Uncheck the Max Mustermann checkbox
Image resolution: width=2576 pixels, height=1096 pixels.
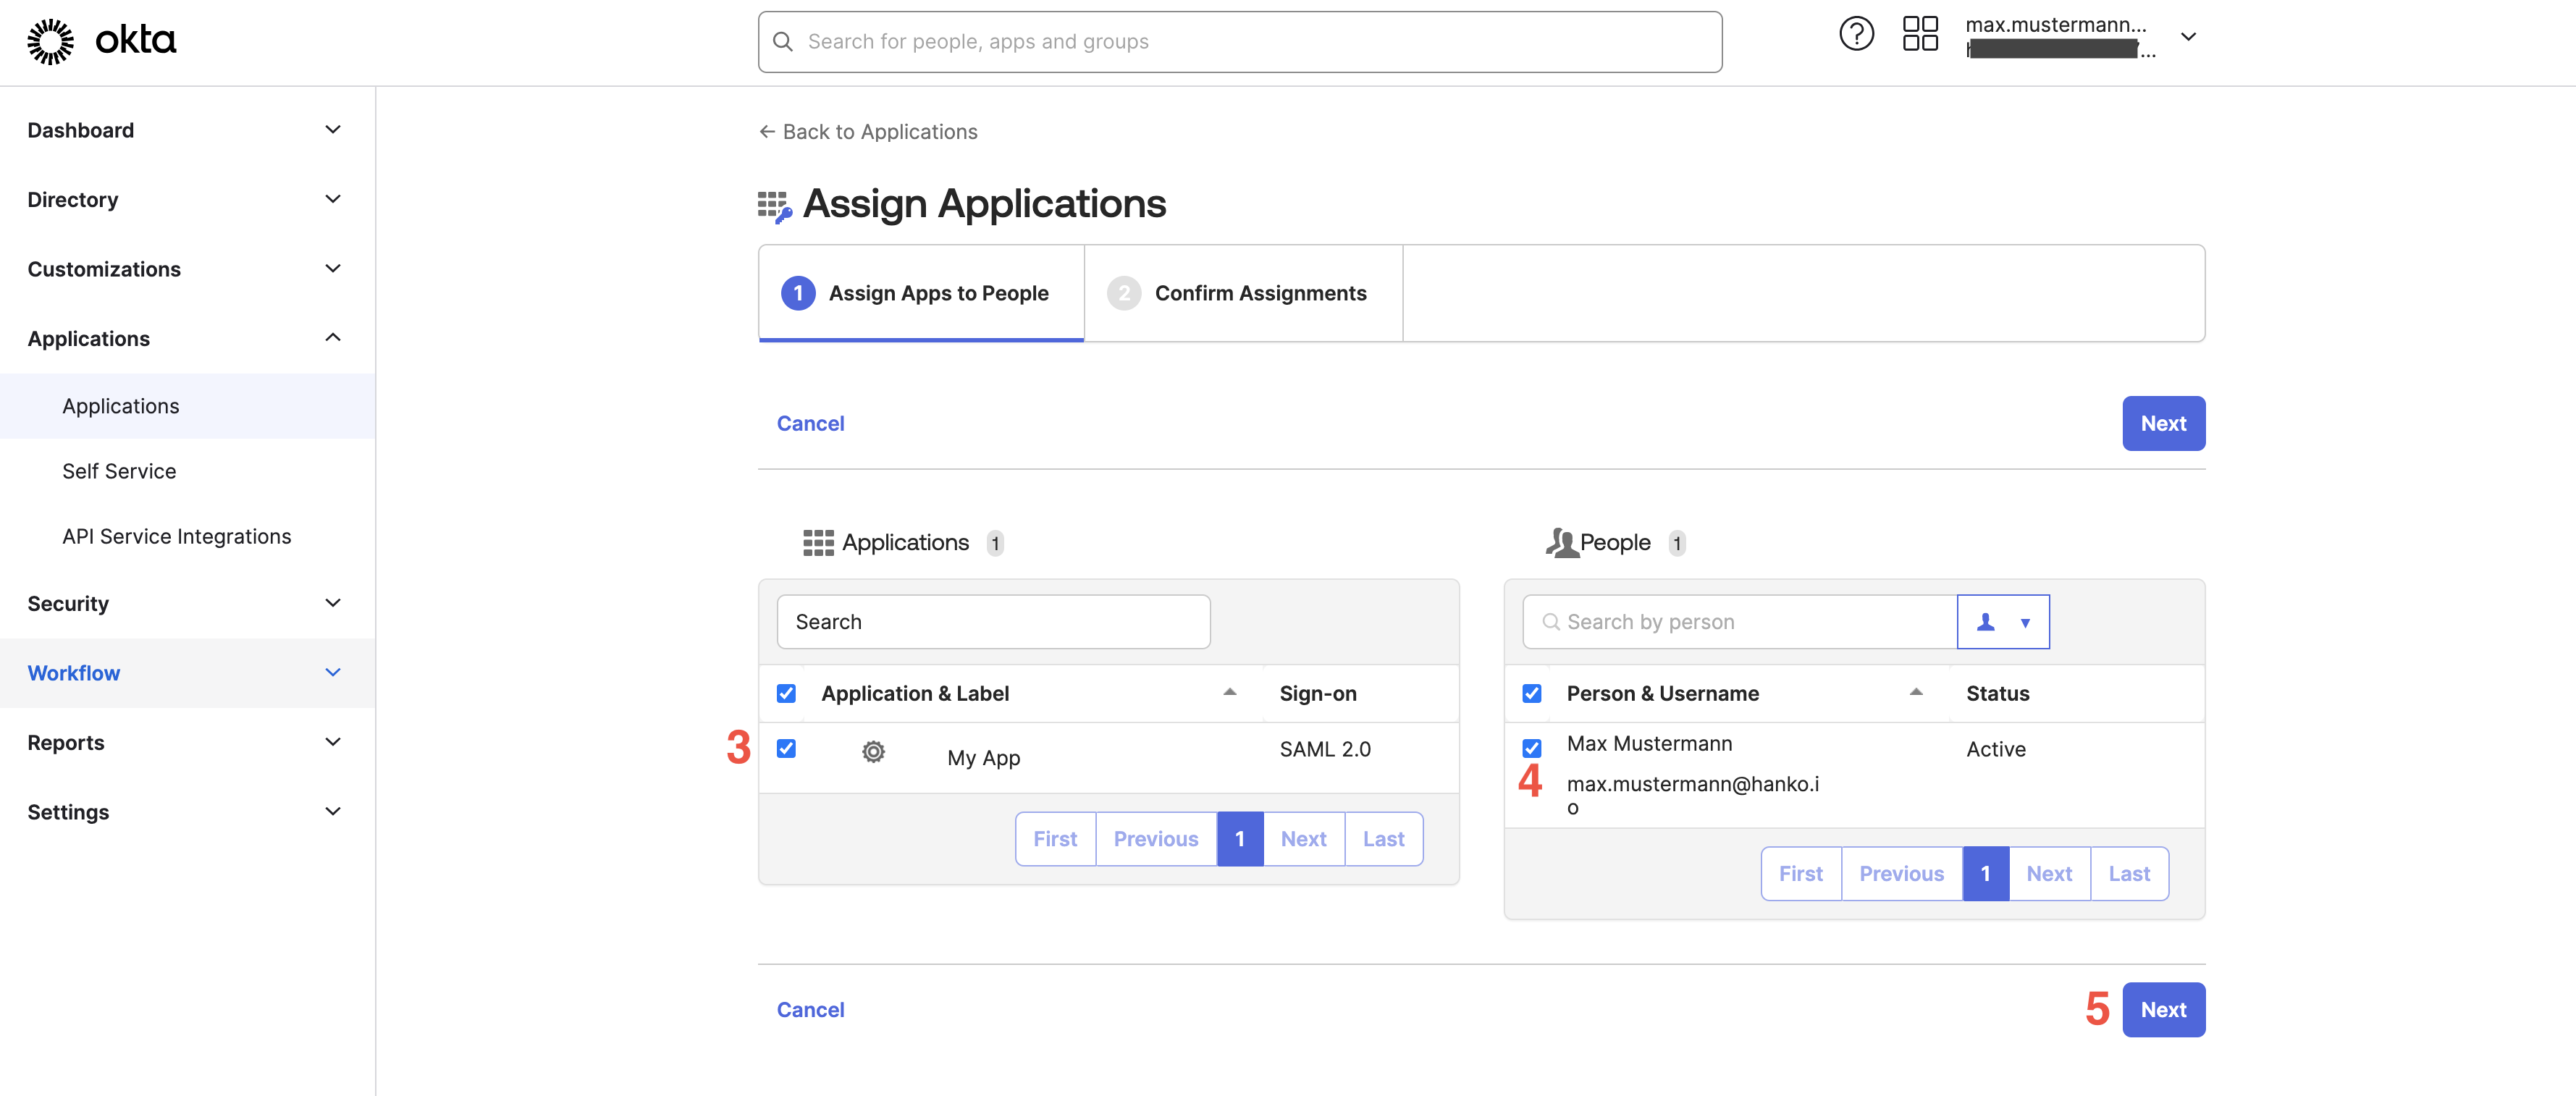pyautogui.click(x=1531, y=748)
